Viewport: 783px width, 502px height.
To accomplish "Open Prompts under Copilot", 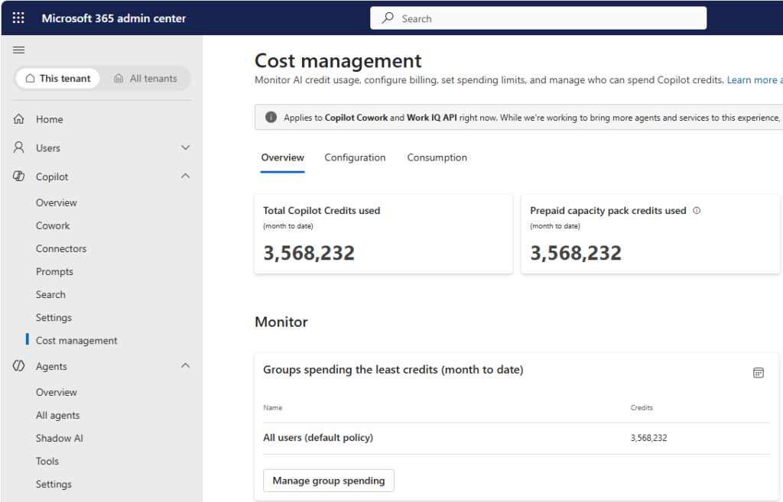I will (x=54, y=271).
